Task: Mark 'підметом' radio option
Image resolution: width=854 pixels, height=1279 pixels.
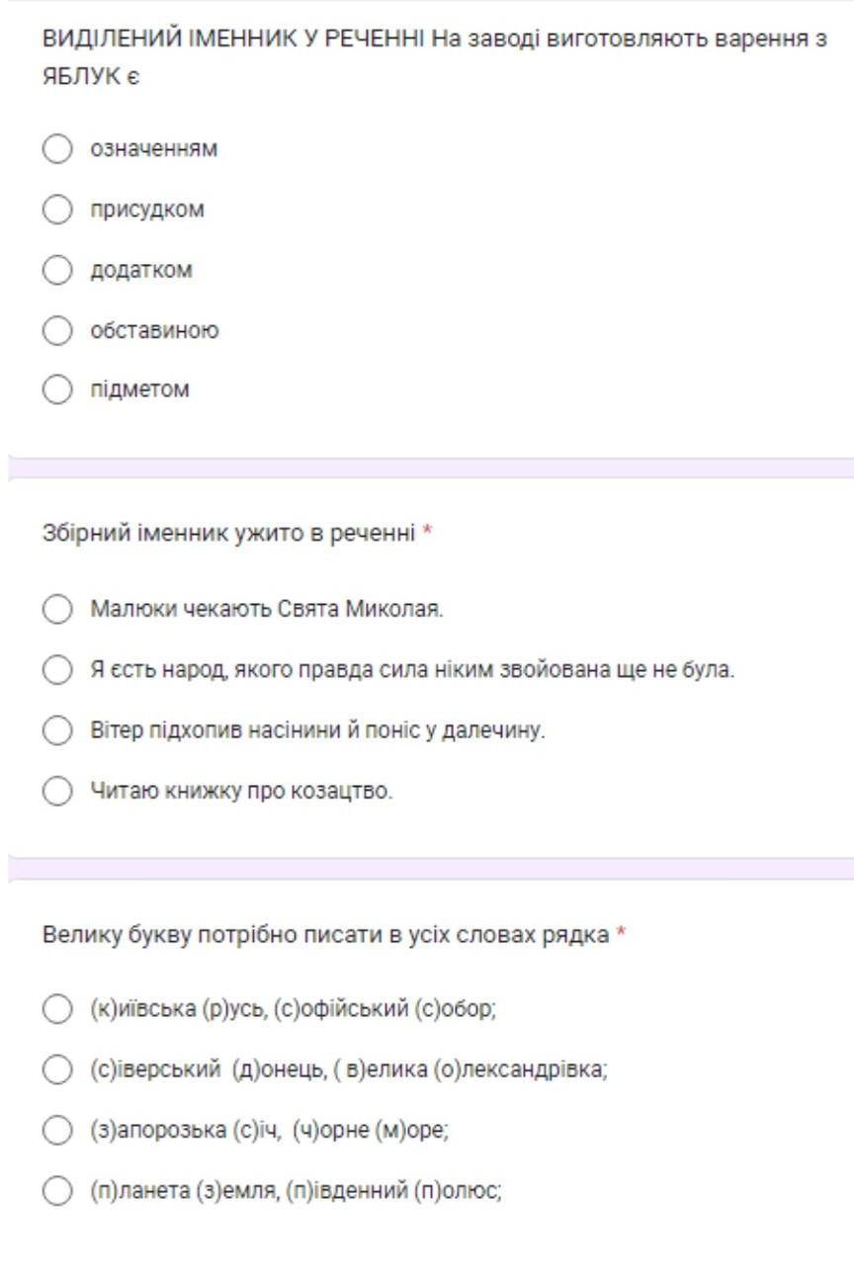Action: coord(58,389)
